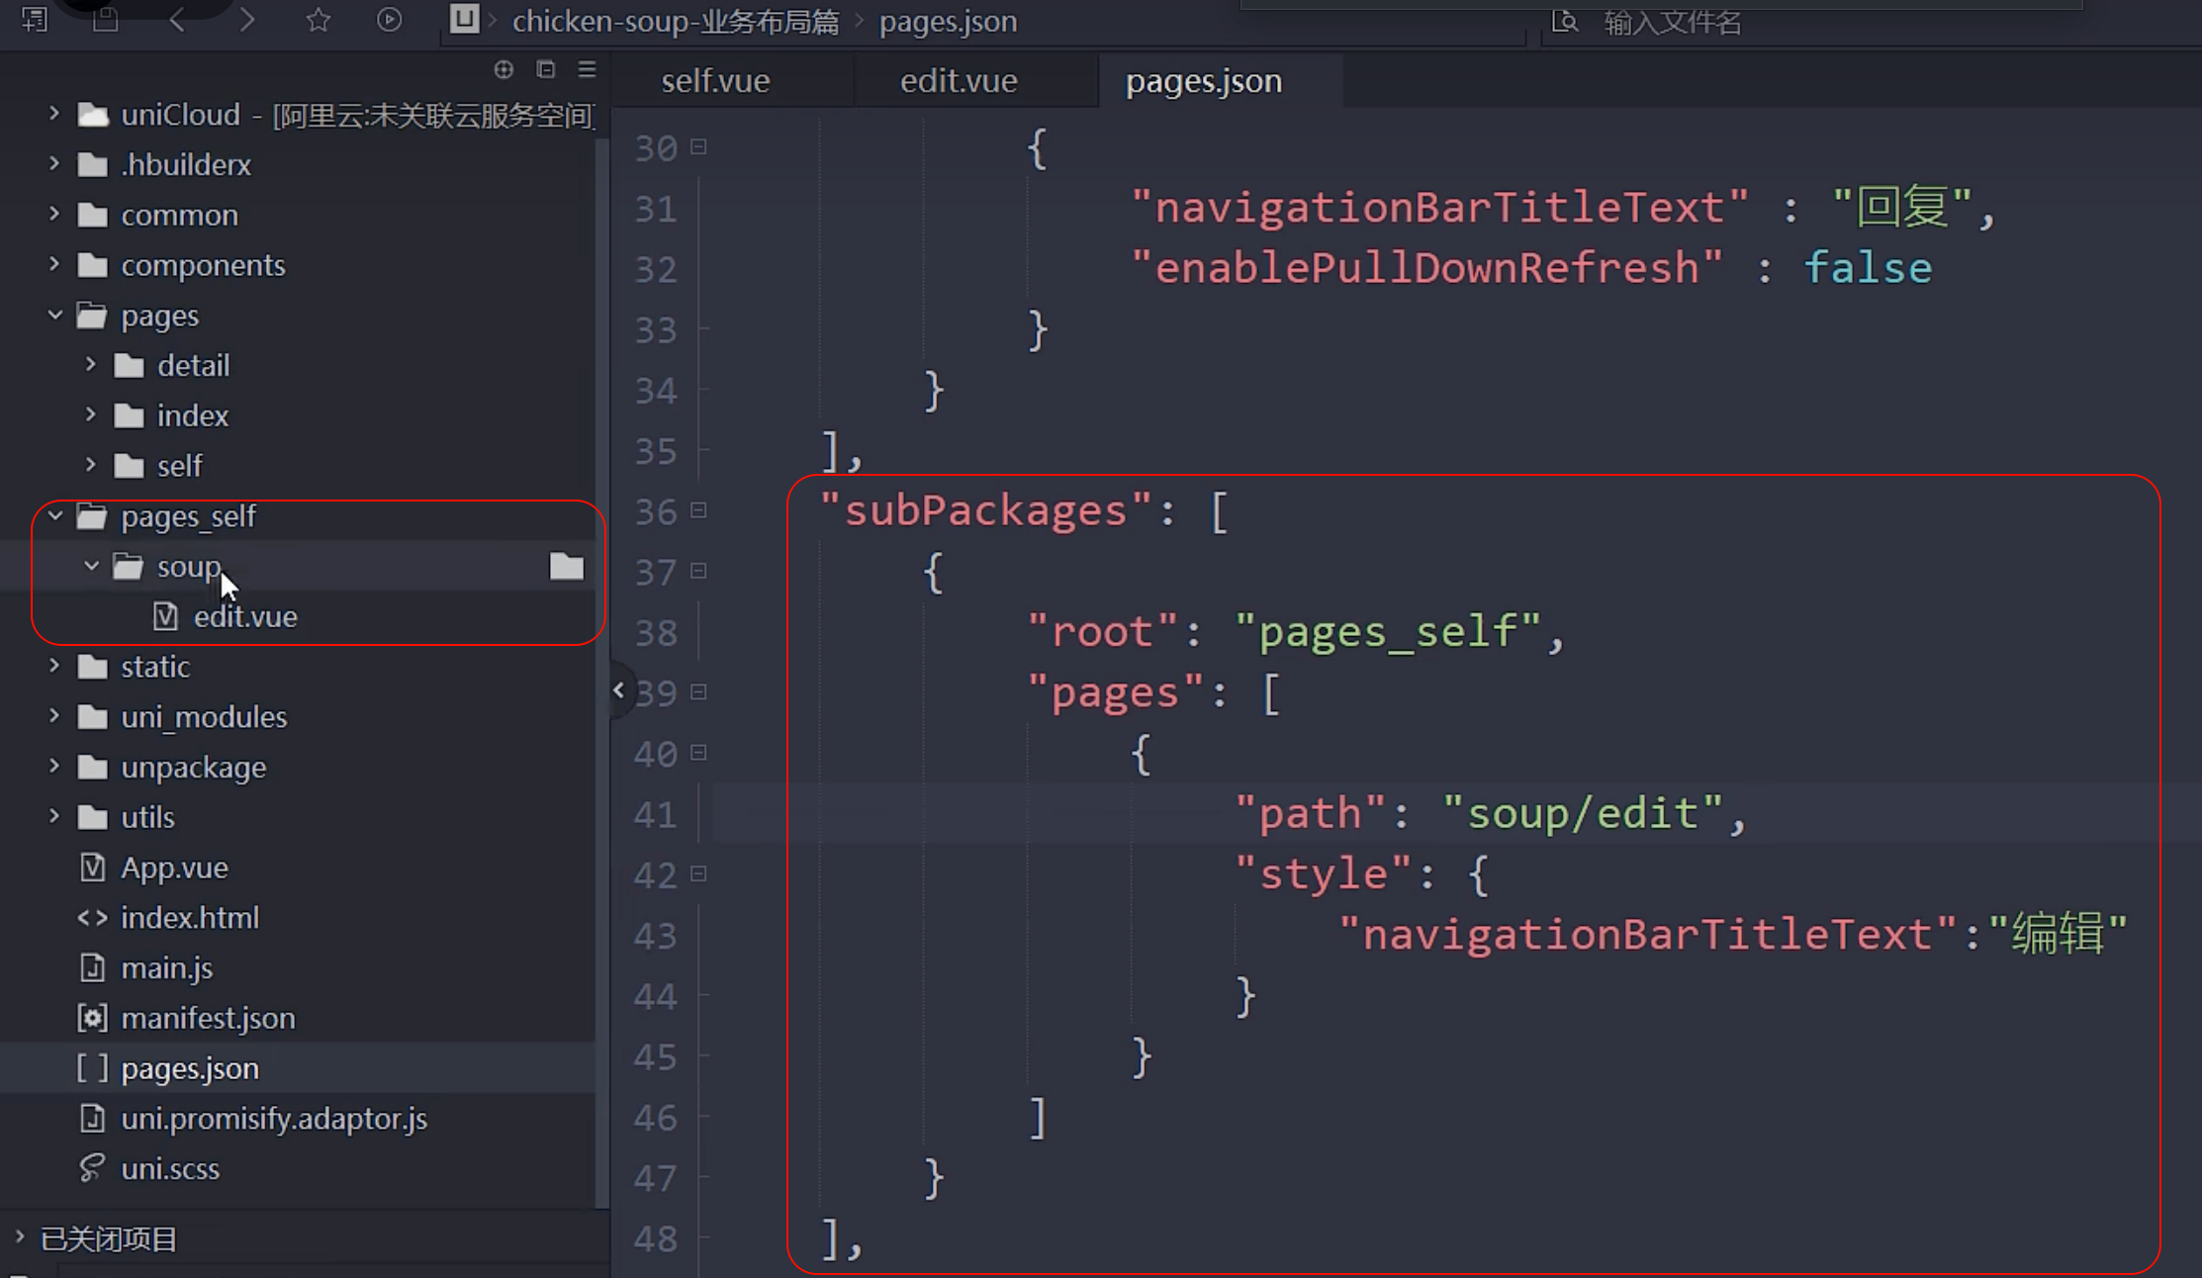Click the star bookmark icon
The width and height of the screenshot is (2202, 1278).
318,19
